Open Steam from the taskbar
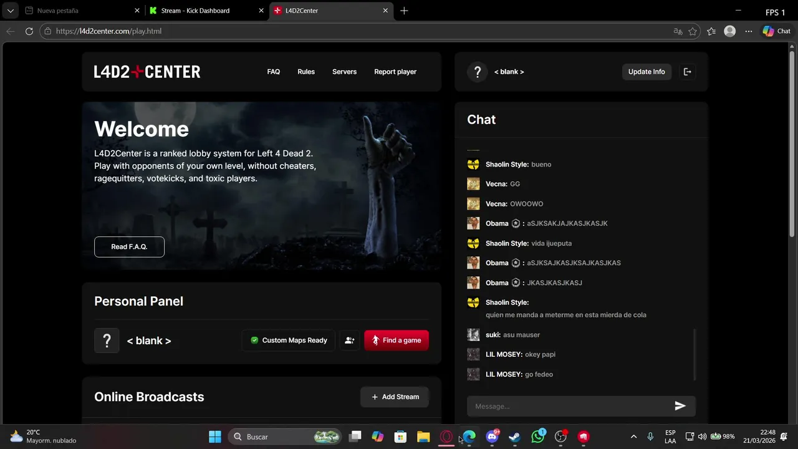The width and height of the screenshot is (798, 449). [x=515, y=437]
